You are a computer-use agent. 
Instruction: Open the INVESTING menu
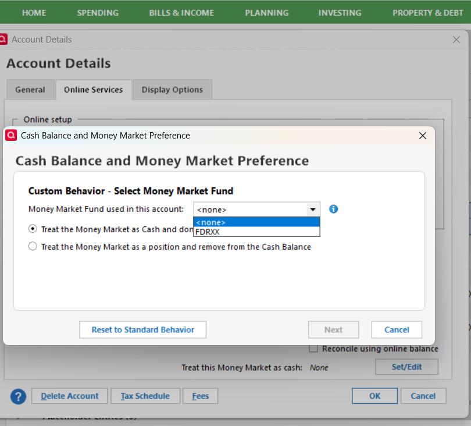click(340, 13)
